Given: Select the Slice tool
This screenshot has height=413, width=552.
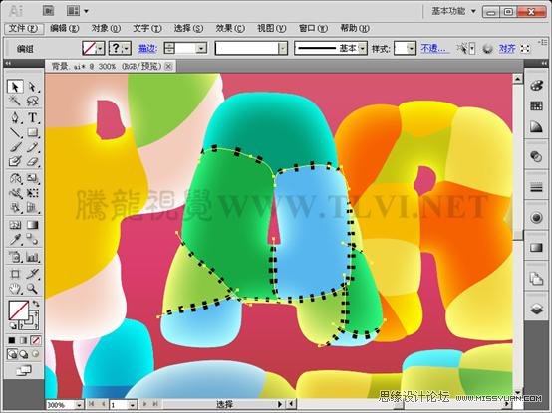Looking at the screenshot, I should (x=32, y=273).
